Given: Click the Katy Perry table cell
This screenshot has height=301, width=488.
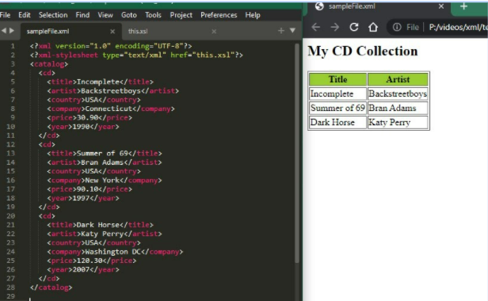Looking at the screenshot, I should pos(398,122).
